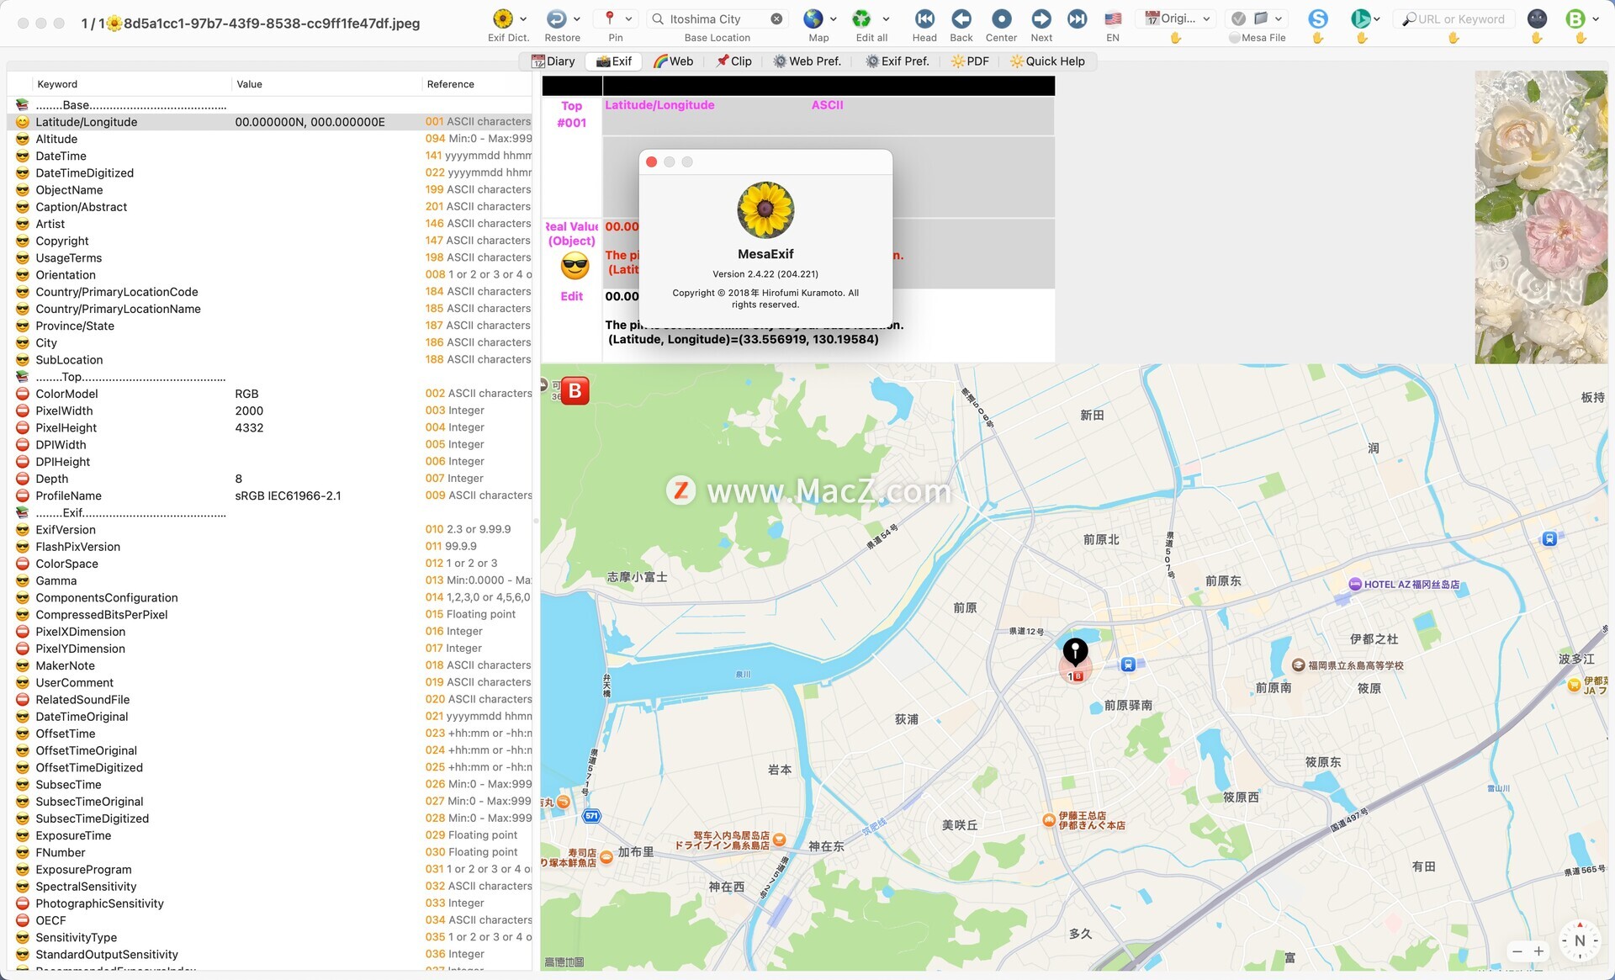Select the Latitude/Longitude row
Screen dimensions: 1615x980
pos(270,122)
